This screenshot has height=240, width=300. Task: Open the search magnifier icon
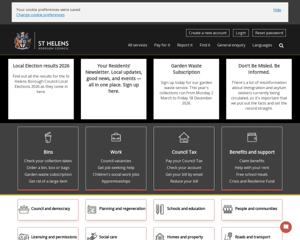click(281, 45)
